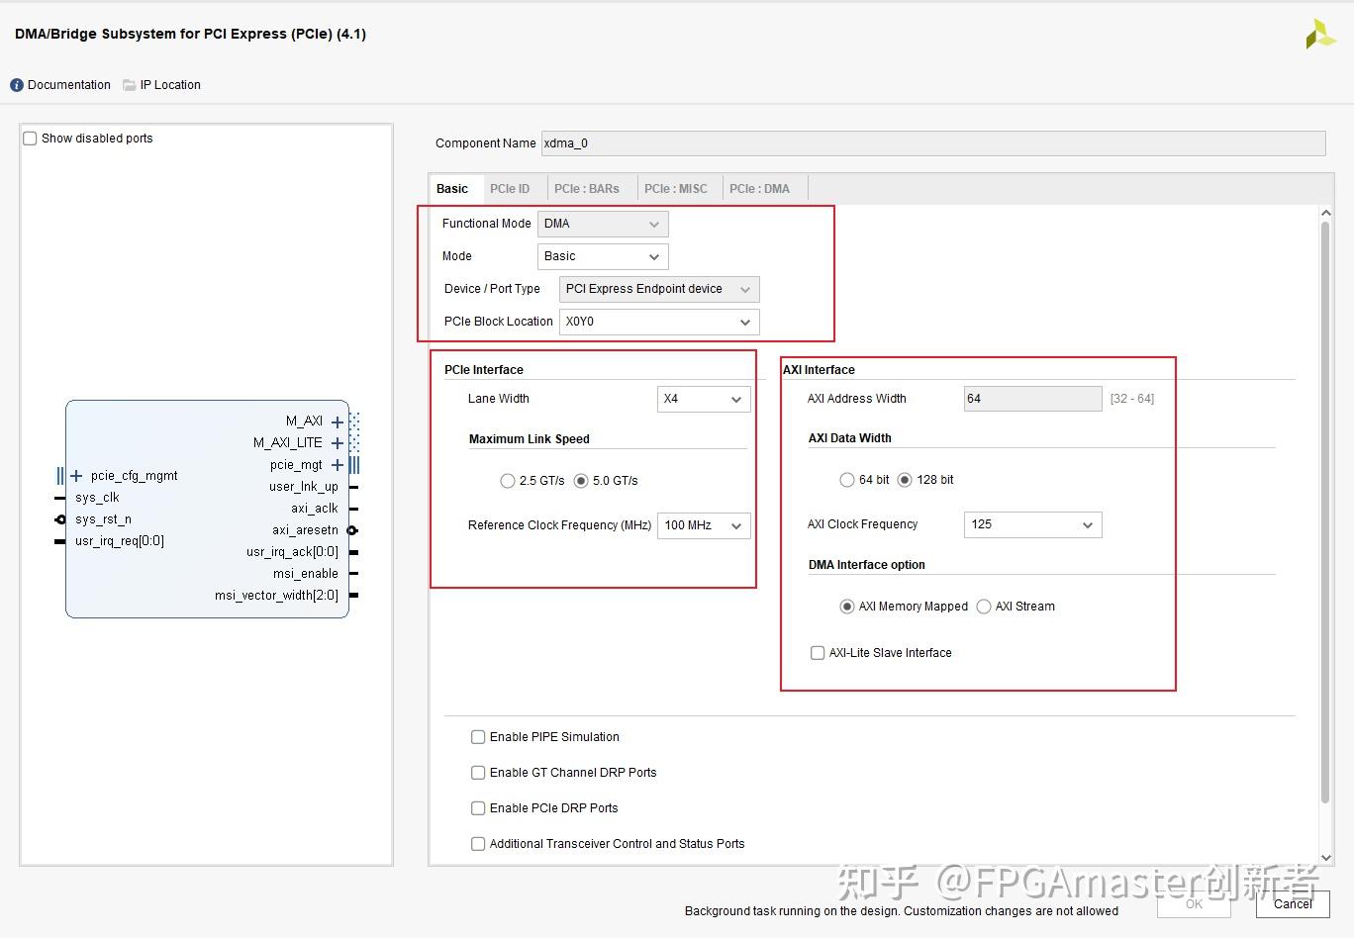Click the IP Location folder icon
This screenshot has height=938, width=1354.
(x=130, y=84)
